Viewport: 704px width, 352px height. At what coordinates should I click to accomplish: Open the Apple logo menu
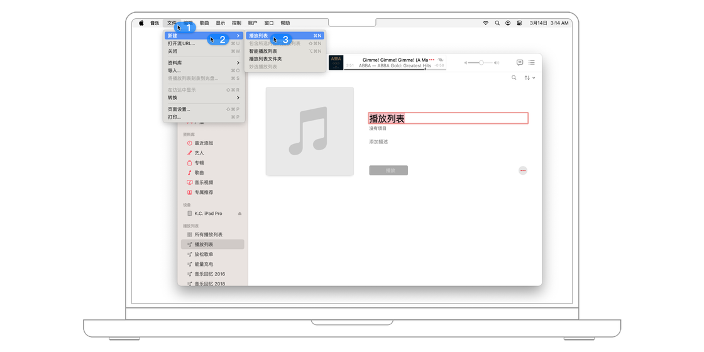[141, 23]
